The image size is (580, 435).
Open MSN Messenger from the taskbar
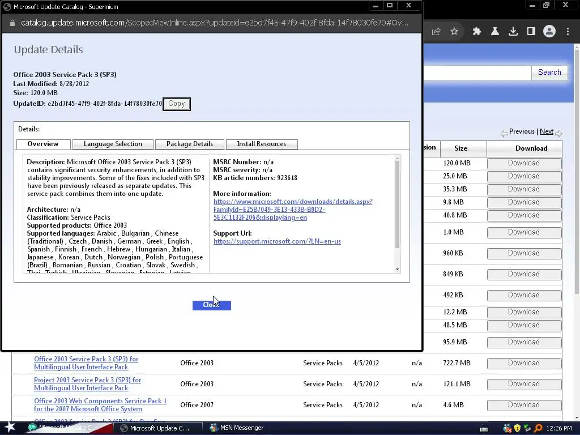pyautogui.click(x=237, y=428)
